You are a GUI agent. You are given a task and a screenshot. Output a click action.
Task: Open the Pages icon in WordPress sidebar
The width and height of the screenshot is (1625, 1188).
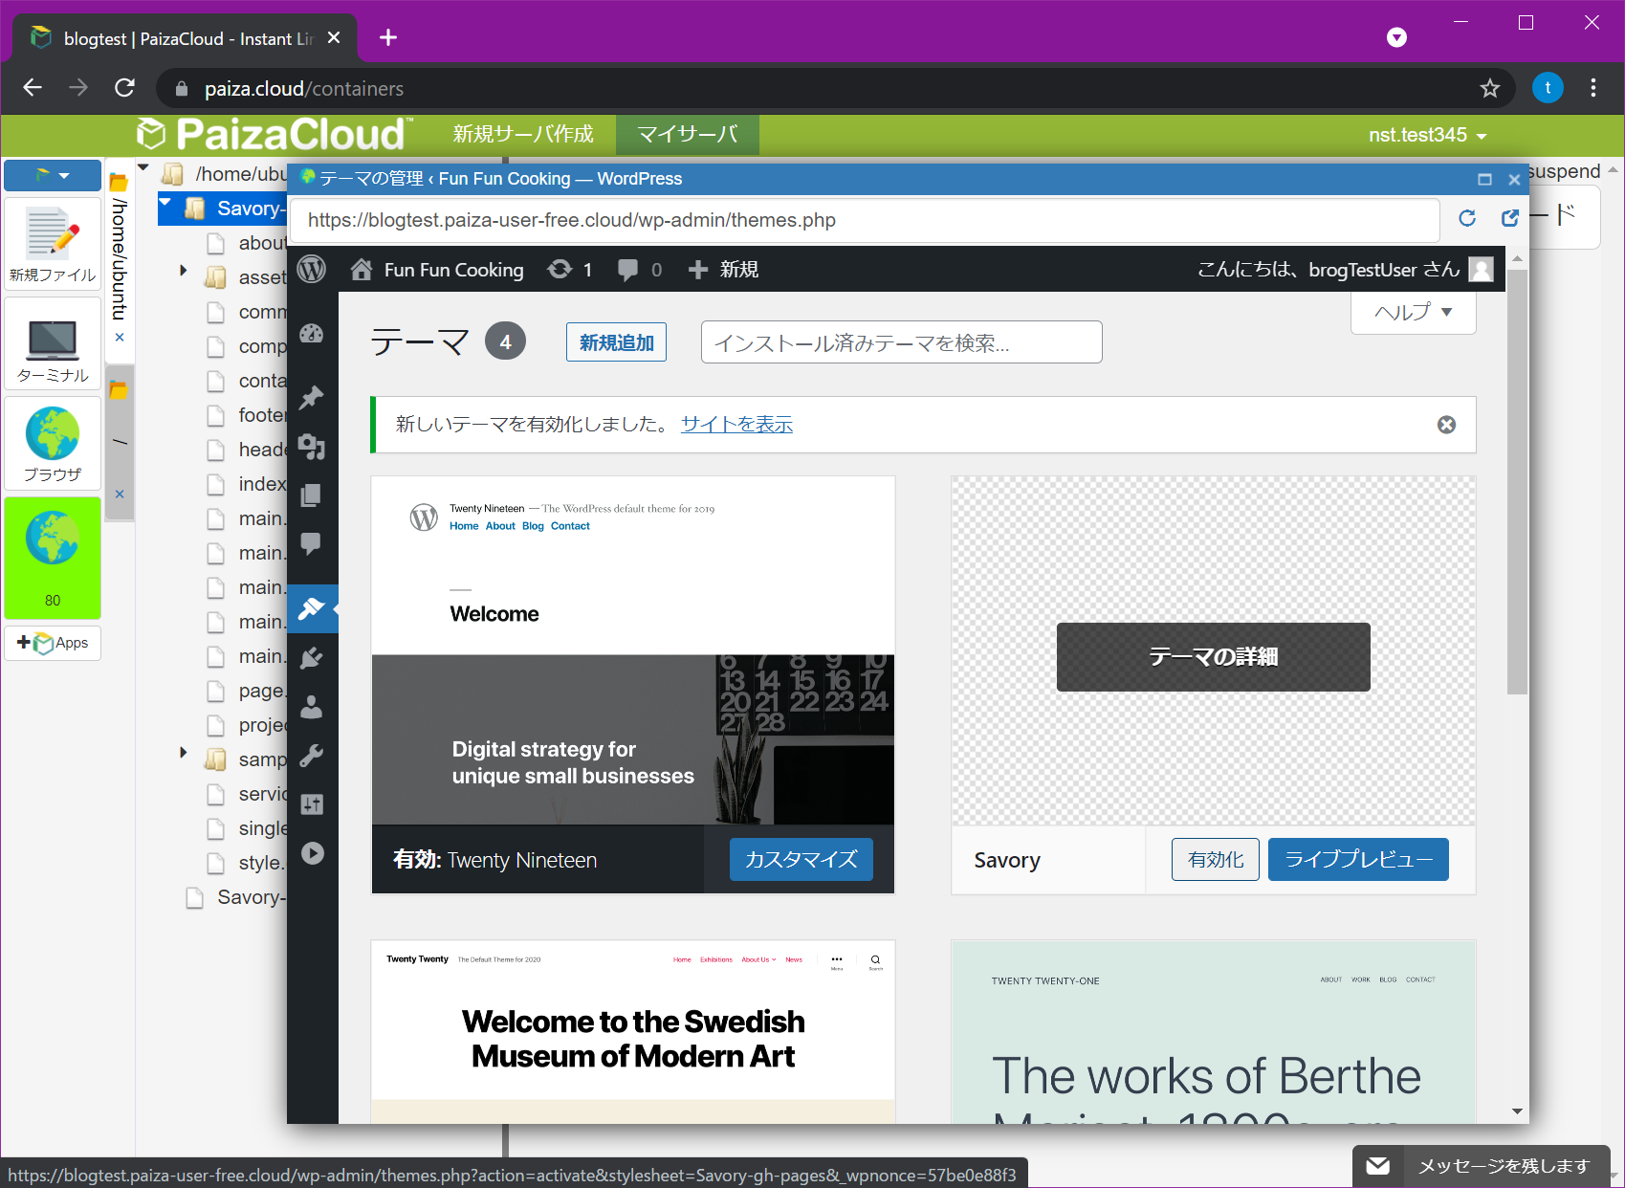click(312, 495)
